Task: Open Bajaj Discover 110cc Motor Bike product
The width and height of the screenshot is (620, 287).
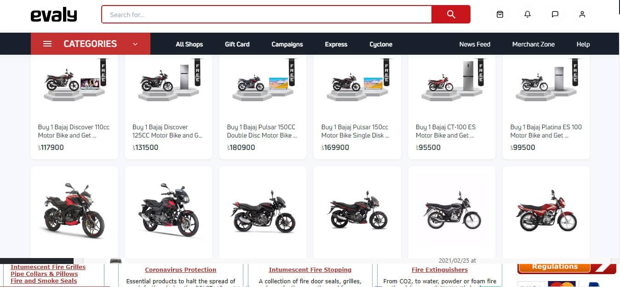Action: (x=74, y=107)
